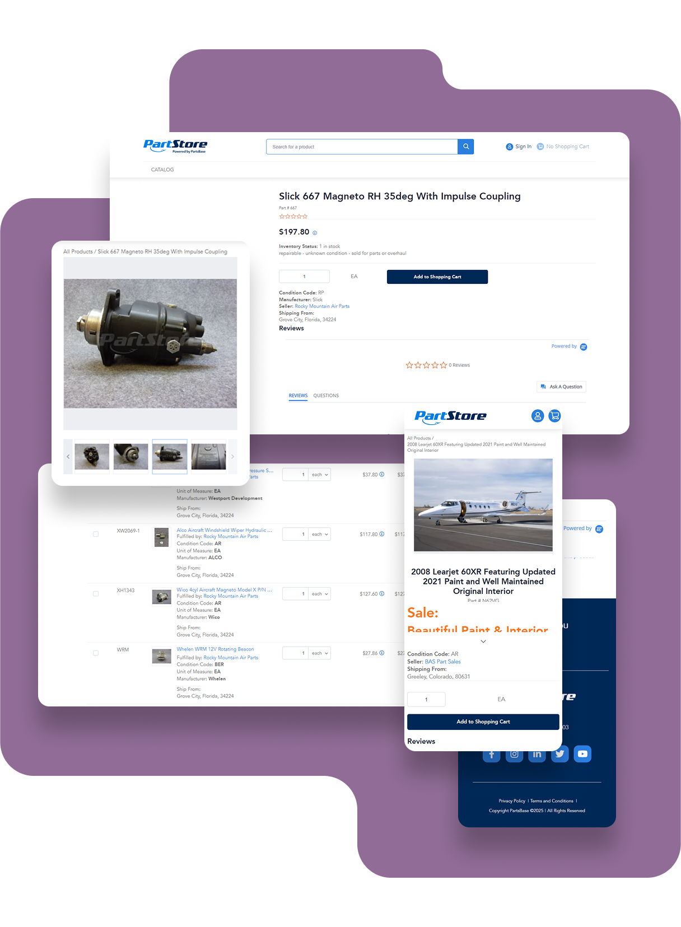Open the 'each' unit dropdown for Whelen Beacon
Screen dimensions: 681x927
(x=320, y=653)
